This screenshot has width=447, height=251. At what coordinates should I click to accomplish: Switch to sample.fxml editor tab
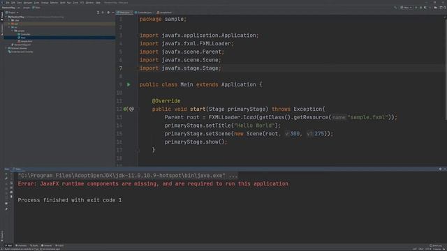pos(164,13)
